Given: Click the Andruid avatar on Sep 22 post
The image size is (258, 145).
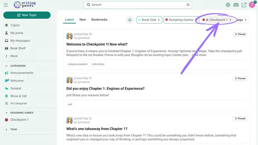Looking at the screenshot, I should 70,120.
